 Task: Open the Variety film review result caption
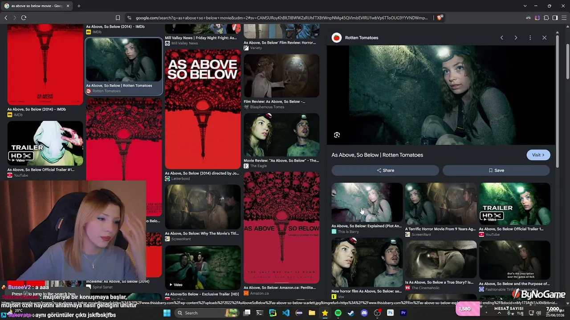click(280, 43)
